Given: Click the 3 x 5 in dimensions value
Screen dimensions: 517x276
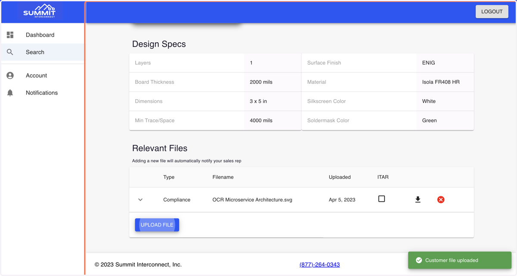Looking at the screenshot, I should pyautogui.click(x=258, y=101).
